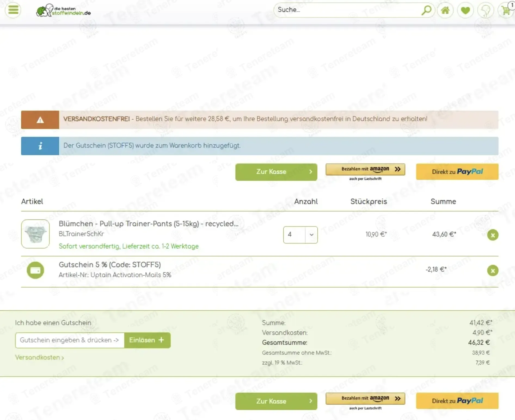The image size is (515, 420).
Task: Pay with upper Bezahlen mit amazon button
Action: (365, 169)
